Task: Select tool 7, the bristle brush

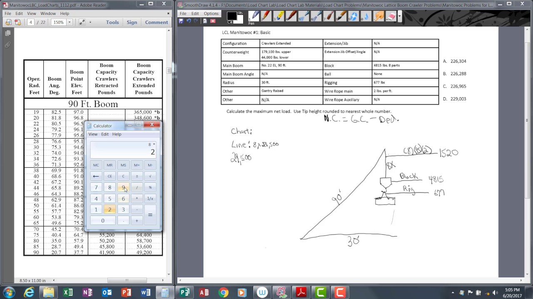Action: coord(329,16)
